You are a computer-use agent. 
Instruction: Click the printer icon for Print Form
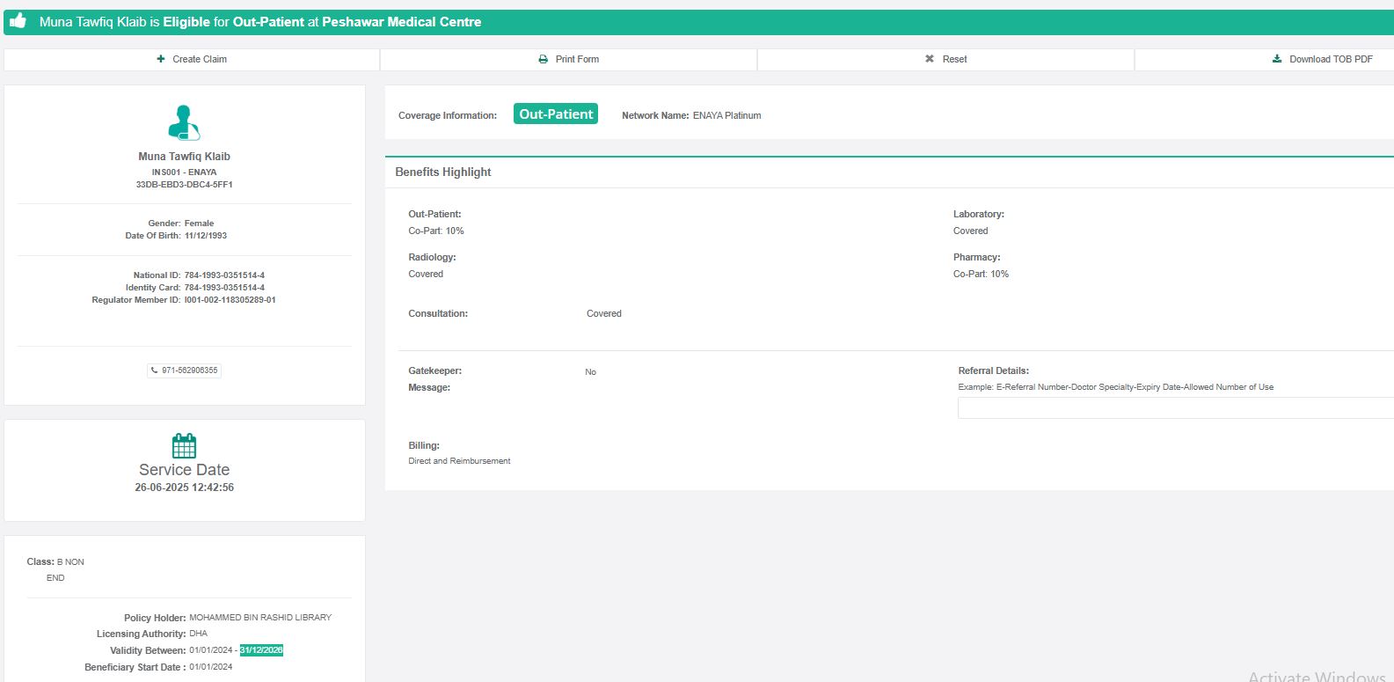(x=544, y=59)
